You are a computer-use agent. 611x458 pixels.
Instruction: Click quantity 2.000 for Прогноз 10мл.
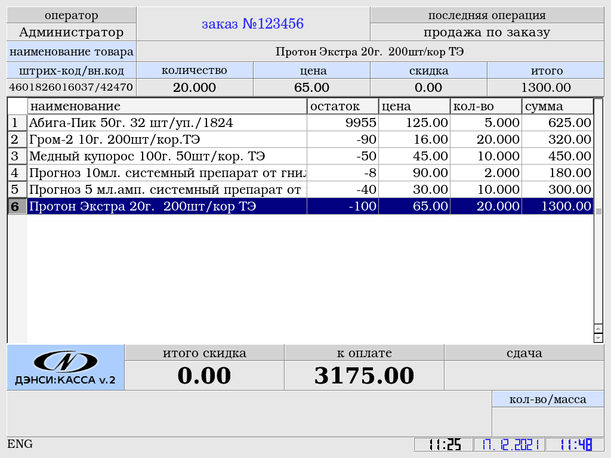(486, 173)
